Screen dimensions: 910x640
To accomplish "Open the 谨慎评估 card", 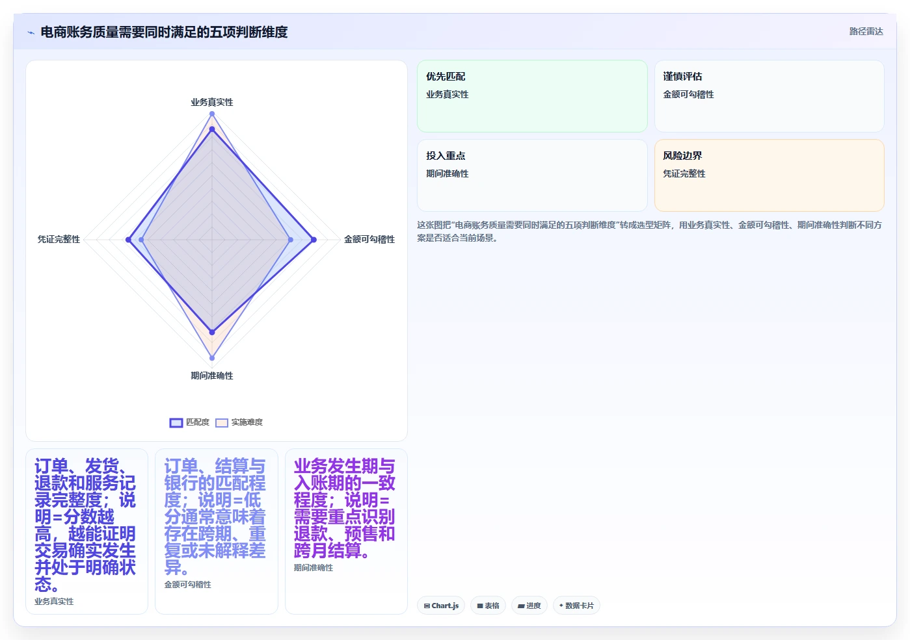I will coord(769,96).
